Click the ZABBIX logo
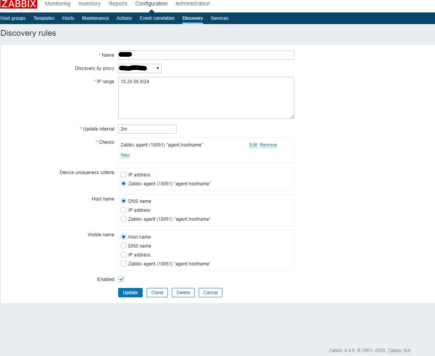The image size is (435, 356). (19, 4)
